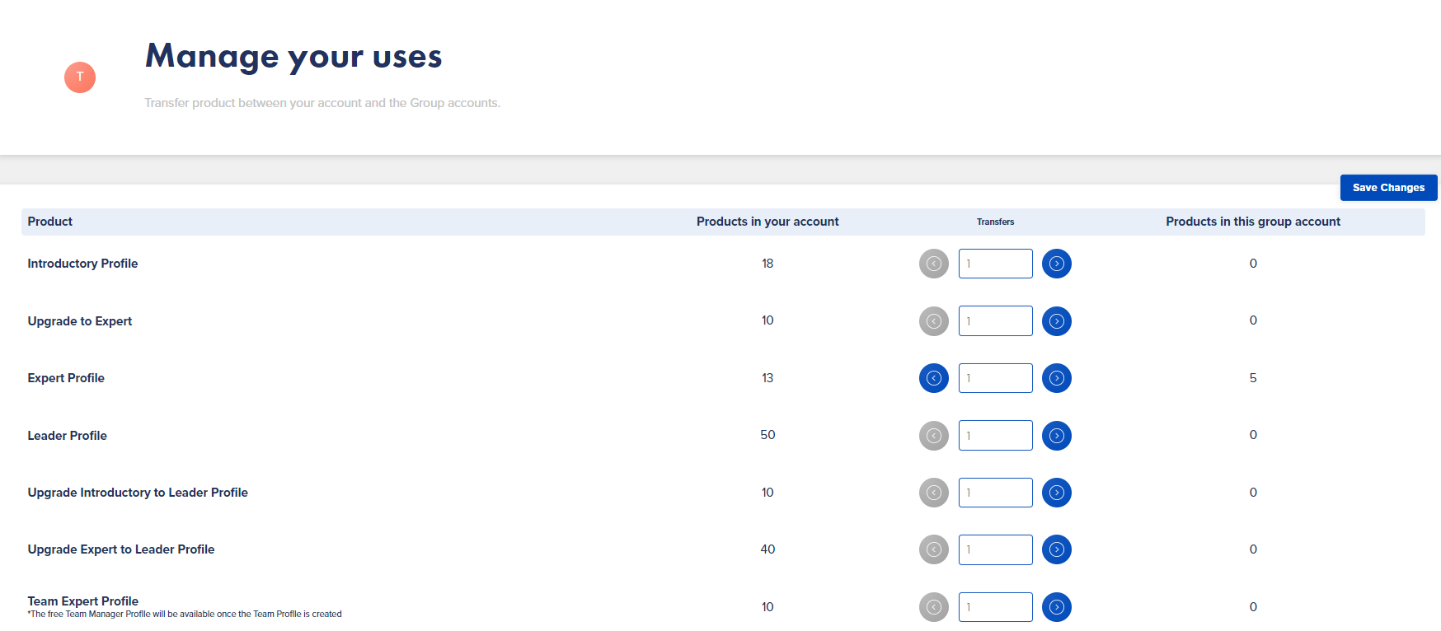Transfer Leader Profile to group via right arrow

1057,436
